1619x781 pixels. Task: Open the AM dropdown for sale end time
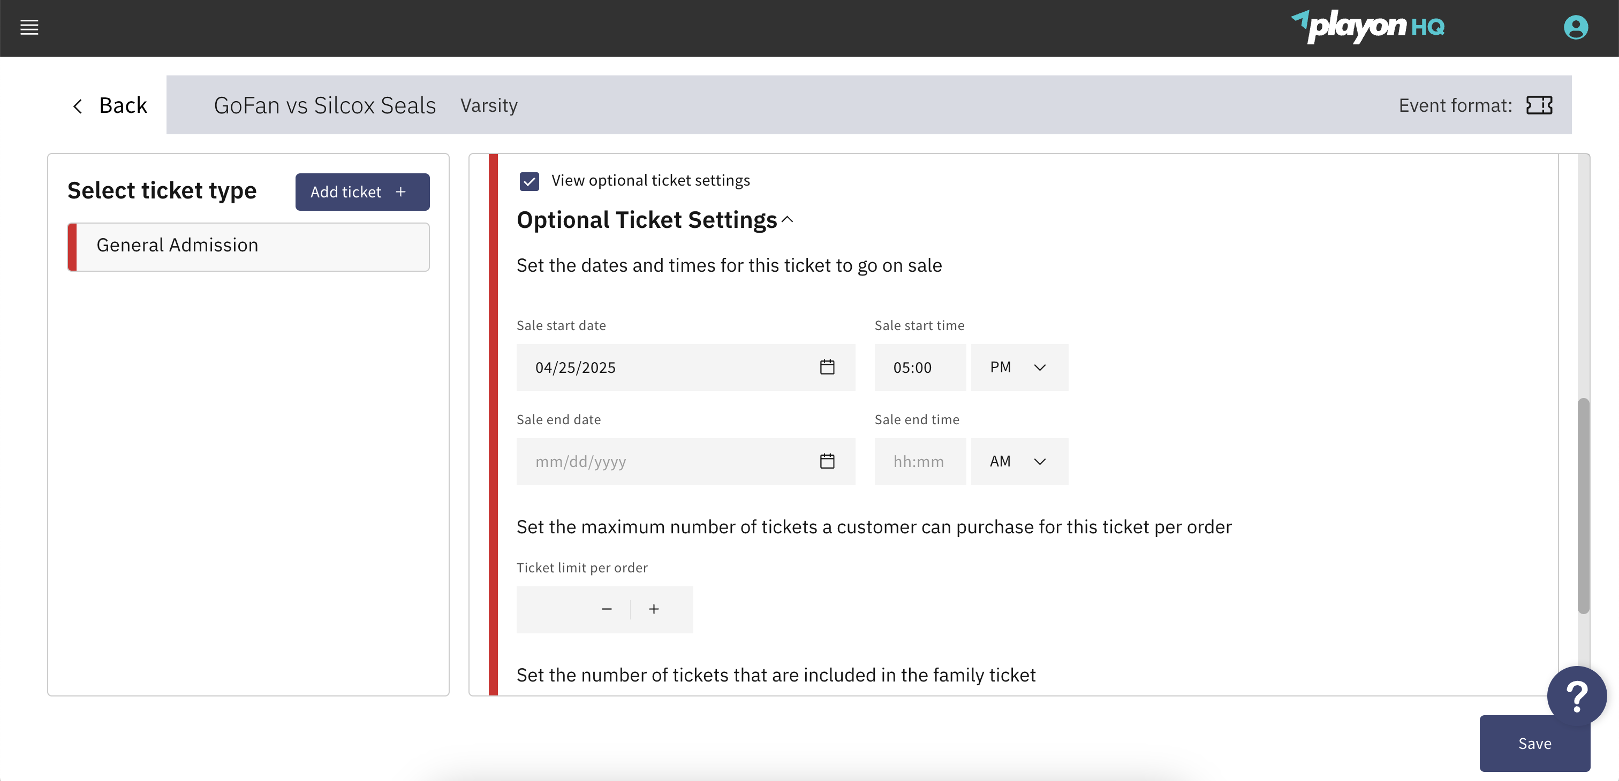(x=1019, y=462)
